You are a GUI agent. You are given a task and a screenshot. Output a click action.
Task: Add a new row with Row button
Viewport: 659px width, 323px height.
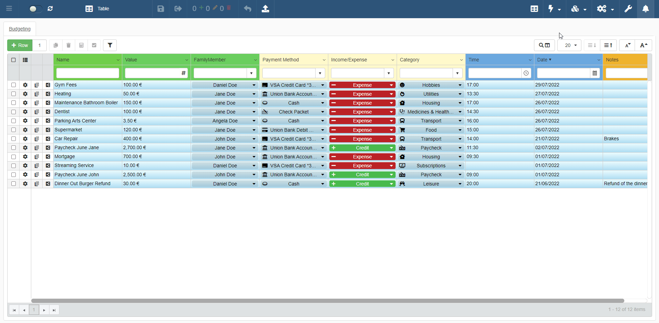(x=20, y=45)
